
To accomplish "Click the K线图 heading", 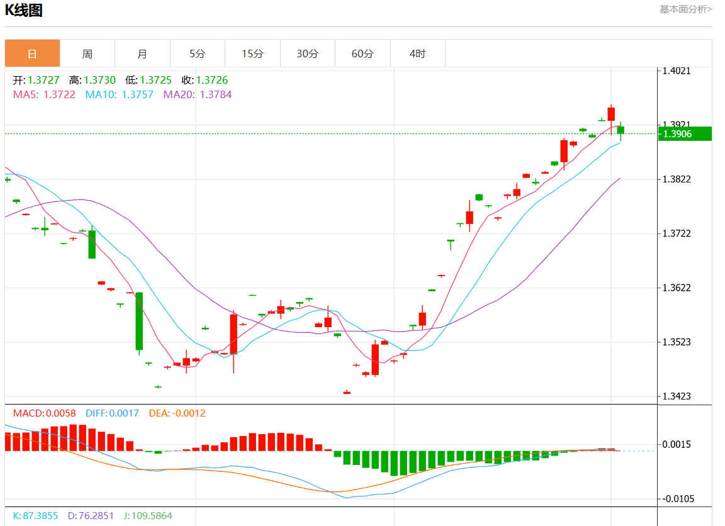I will click(24, 11).
